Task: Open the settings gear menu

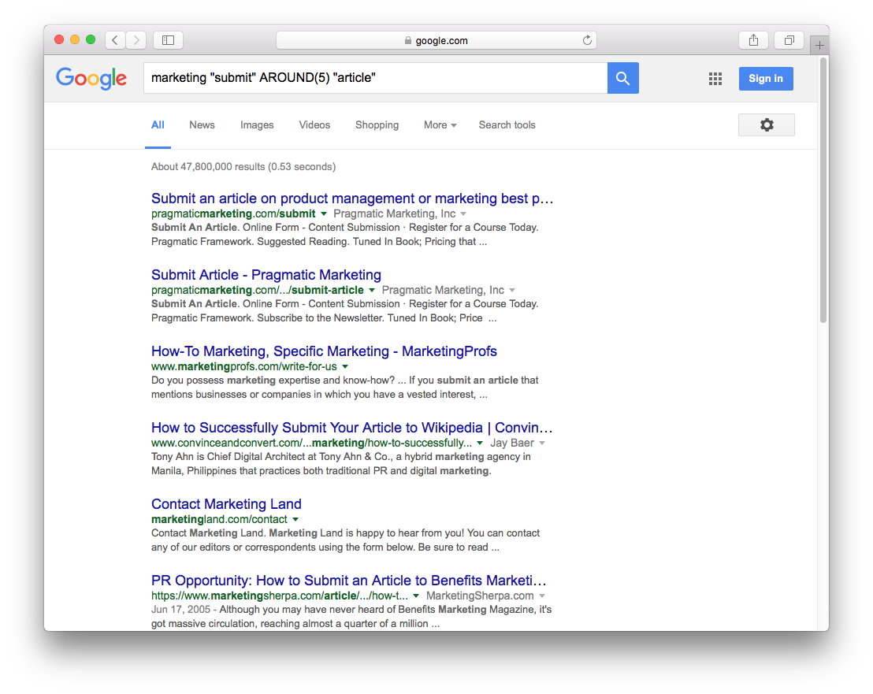Action: (766, 124)
